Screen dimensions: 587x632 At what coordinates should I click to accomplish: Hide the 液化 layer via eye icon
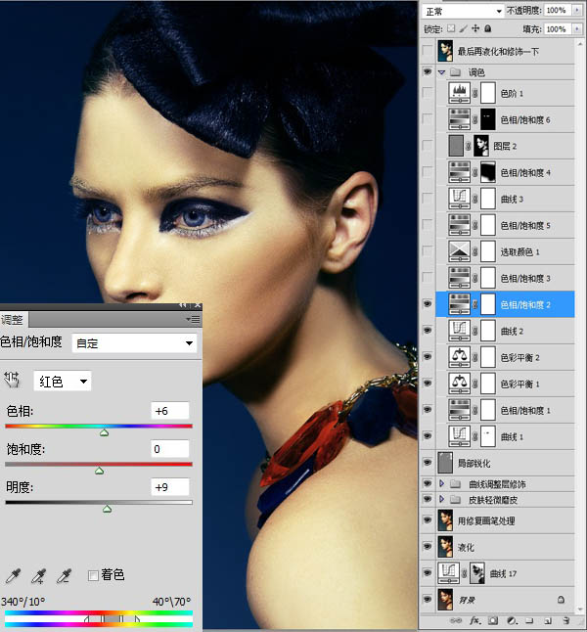click(x=427, y=546)
